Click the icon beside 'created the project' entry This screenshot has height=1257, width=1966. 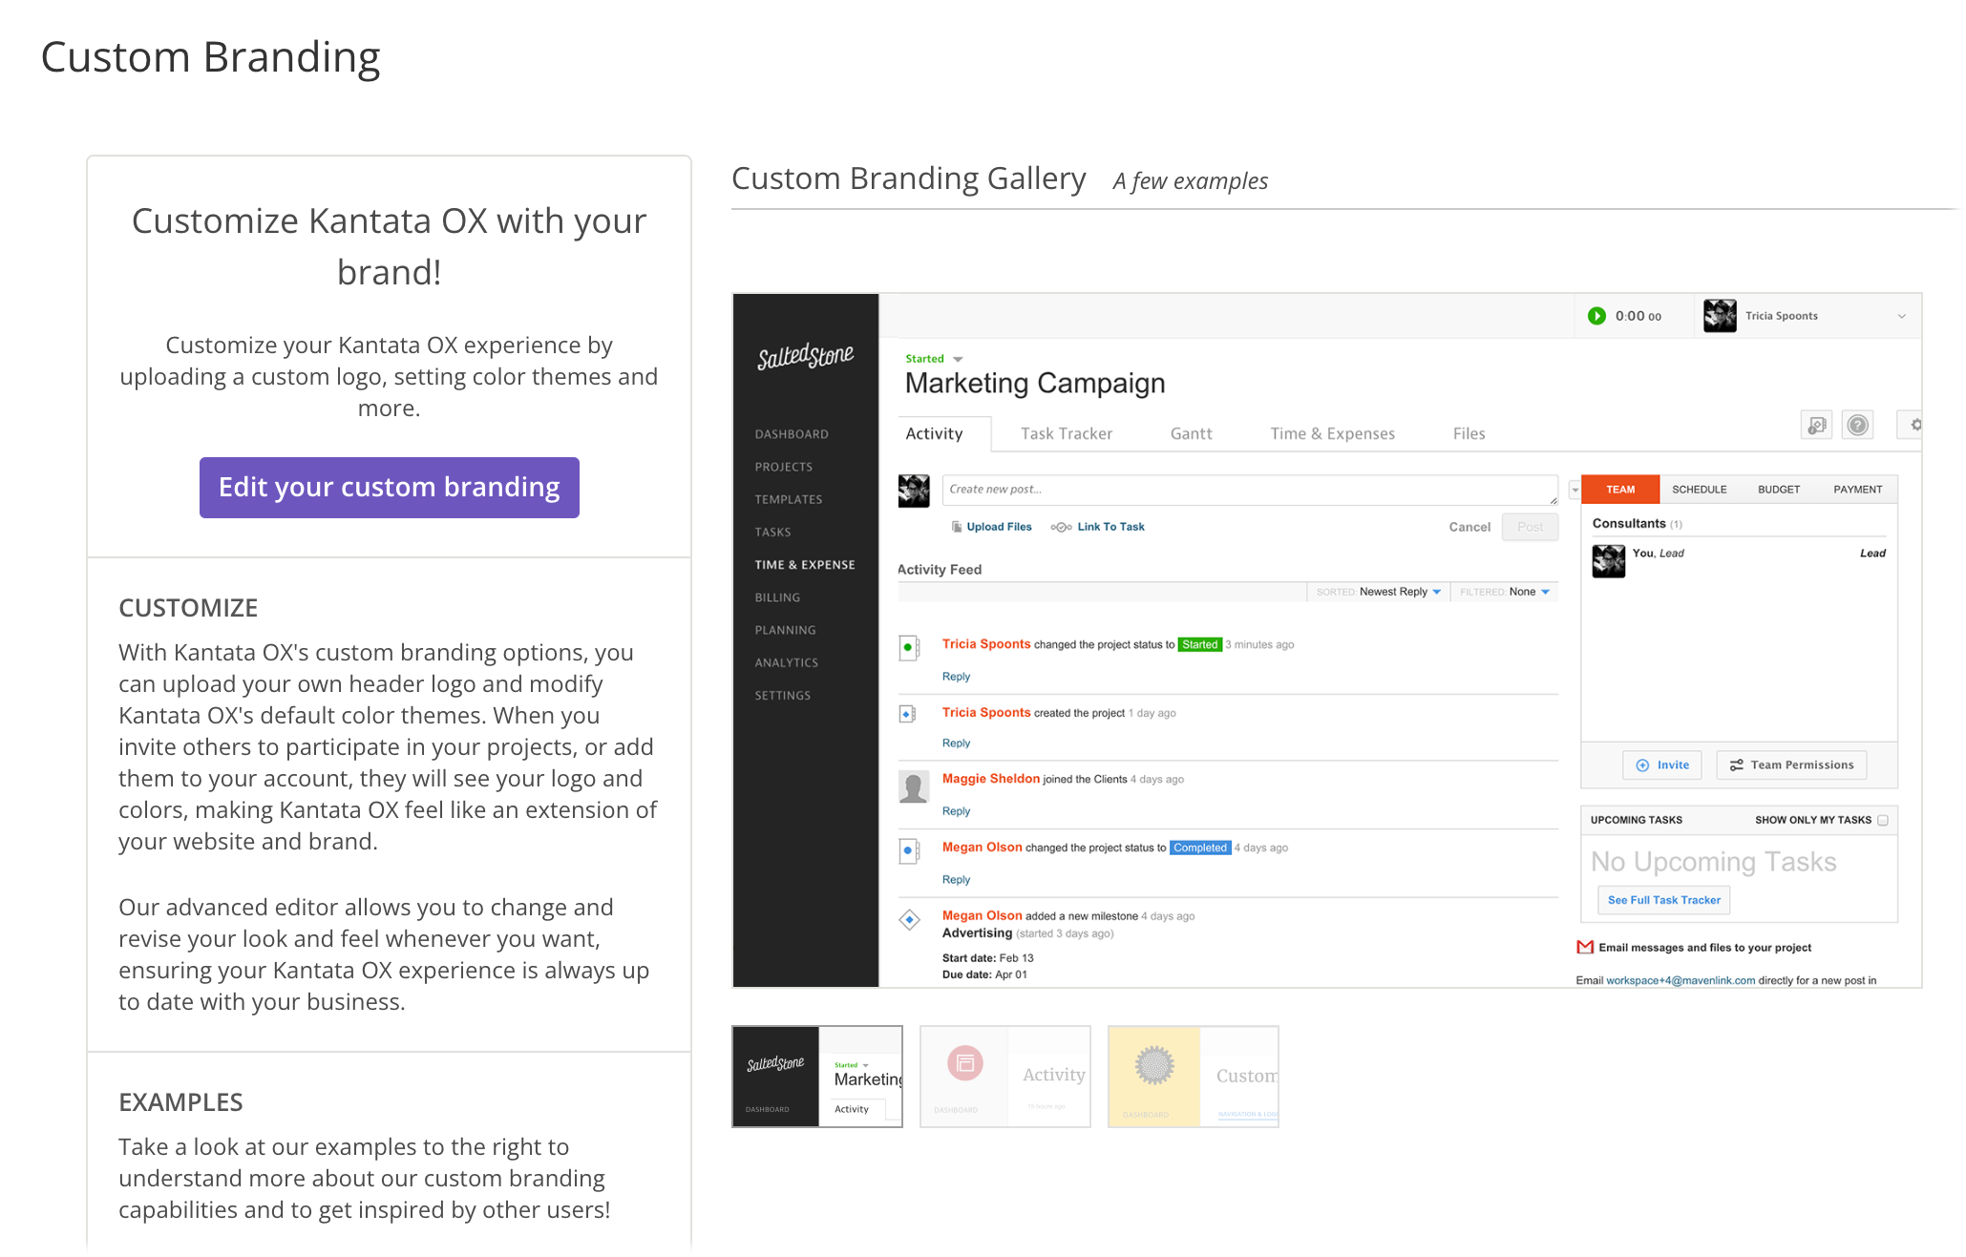(908, 714)
